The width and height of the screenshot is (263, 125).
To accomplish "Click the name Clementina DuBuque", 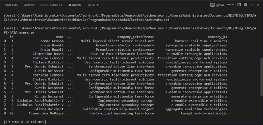I will click(x=46, y=113).
